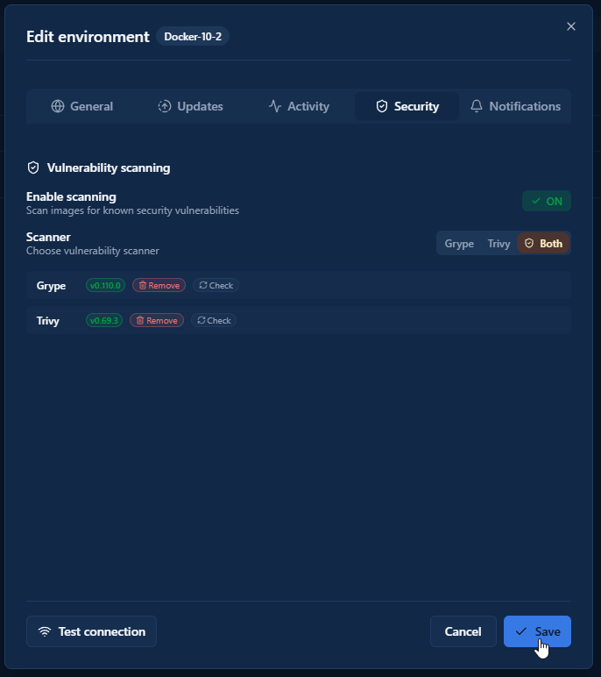Switch to the General tab
Screen dimensions: 601x677
pyautogui.click(x=82, y=106)
